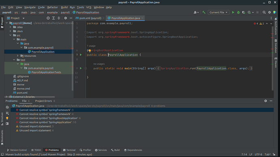Screen dimensions: 280x157
Task: Open the Profiler run icon in toolbar
Action: tap(249, 12)
